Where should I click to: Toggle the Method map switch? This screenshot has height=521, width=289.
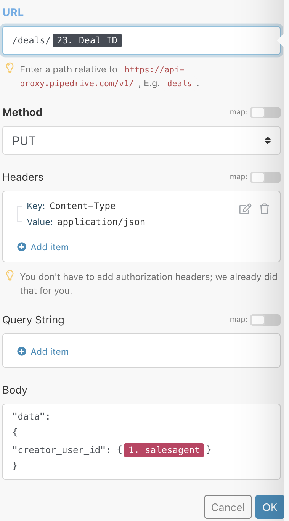pos(265,113)
